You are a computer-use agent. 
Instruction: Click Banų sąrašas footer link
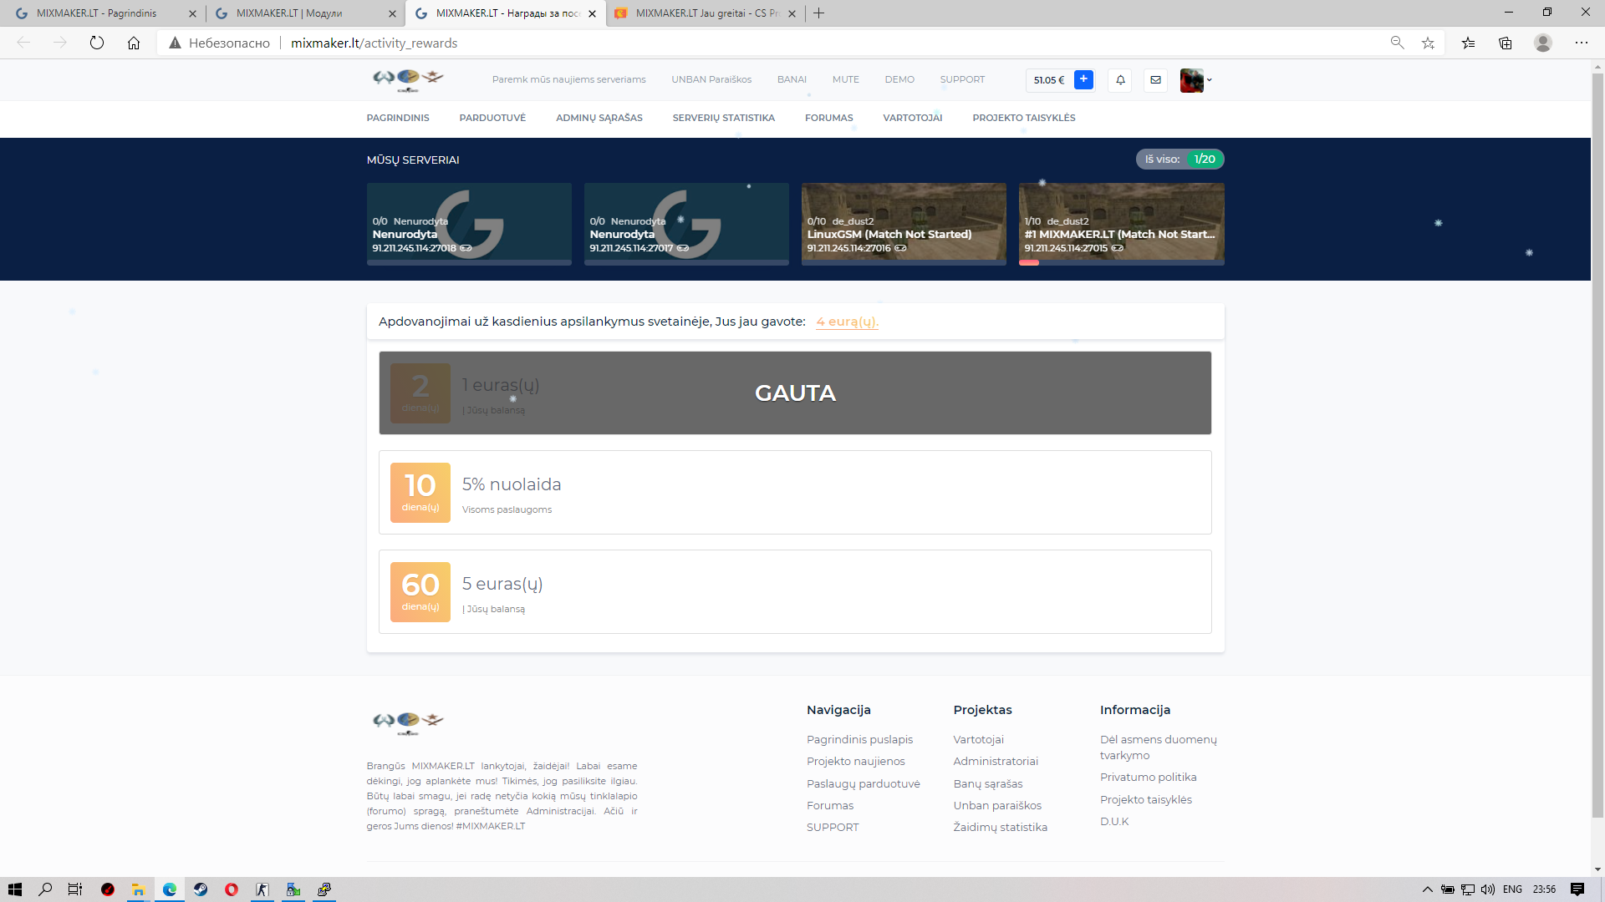[x=988, y=783]
